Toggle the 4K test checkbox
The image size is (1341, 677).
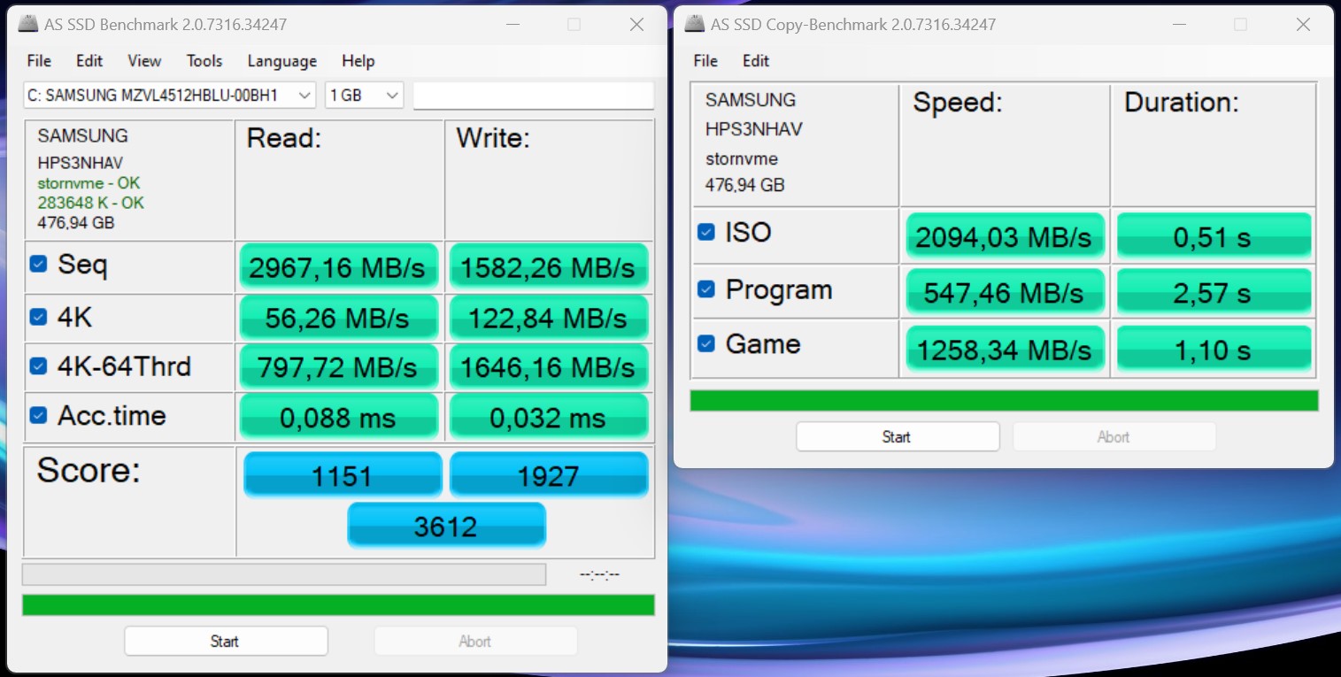point(38,316)
